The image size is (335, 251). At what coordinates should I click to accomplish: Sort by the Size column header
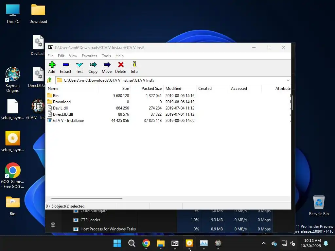(114, 88)
